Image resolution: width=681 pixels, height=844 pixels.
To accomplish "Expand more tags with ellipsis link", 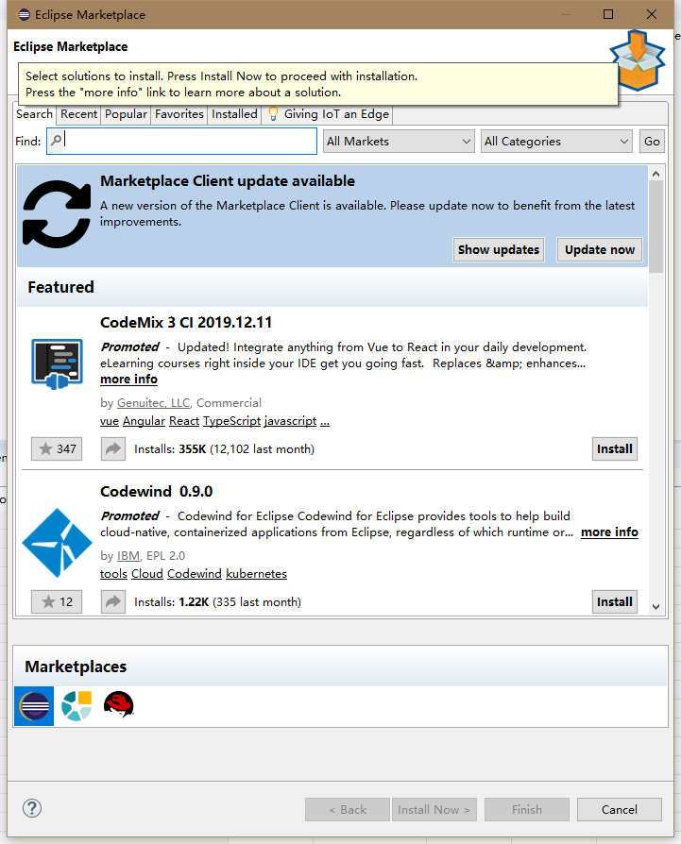I will [x=325, y=422].
